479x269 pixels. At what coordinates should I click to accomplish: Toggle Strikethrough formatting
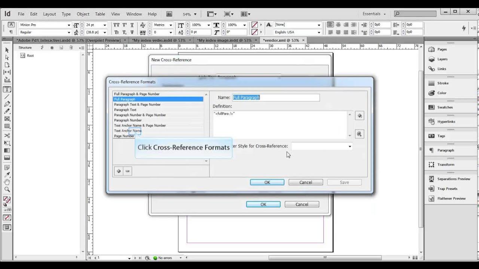pyautogui.click(x=132, y=33)
